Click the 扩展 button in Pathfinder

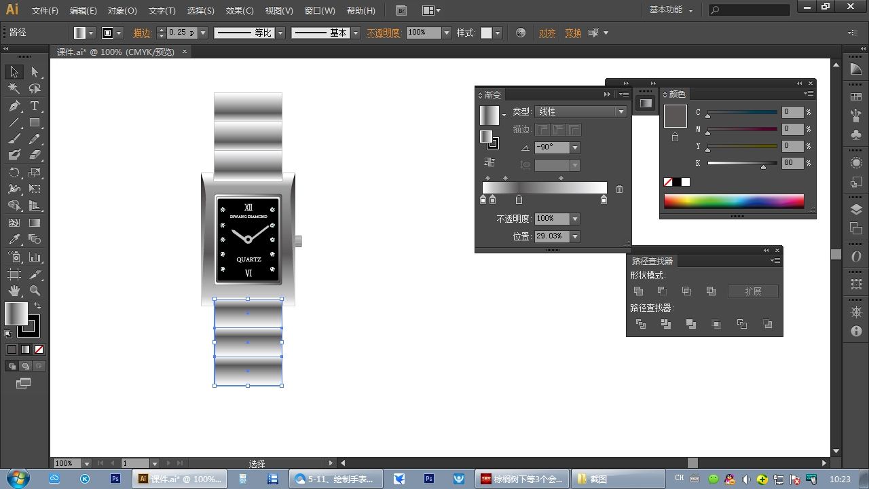coord(753,291)
